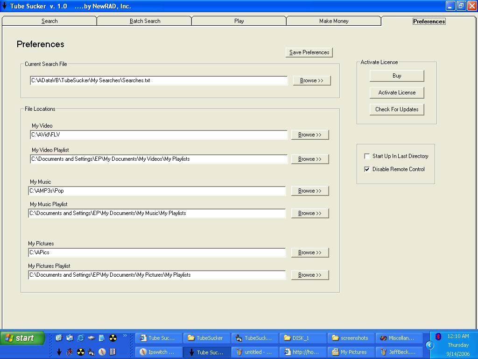Click the My Video path field
Image resolution: width=478 pixels, height=359 pixels.
(159, 135)
